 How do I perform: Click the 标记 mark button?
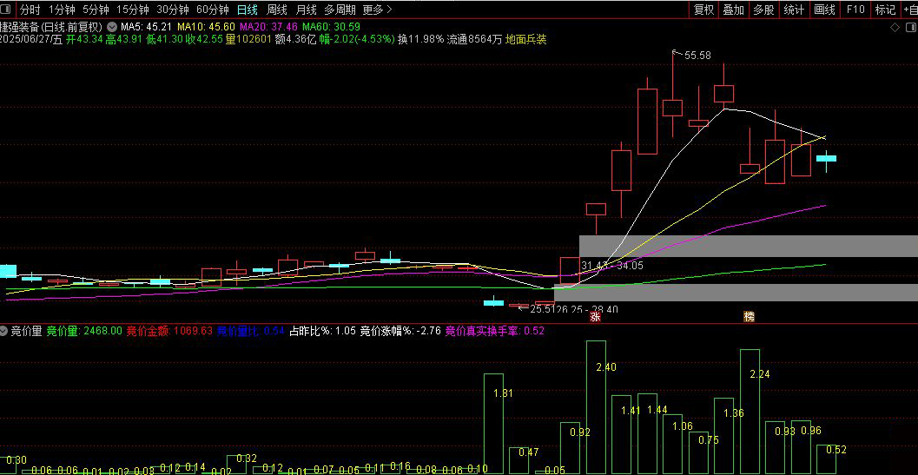tap(885, 10)
